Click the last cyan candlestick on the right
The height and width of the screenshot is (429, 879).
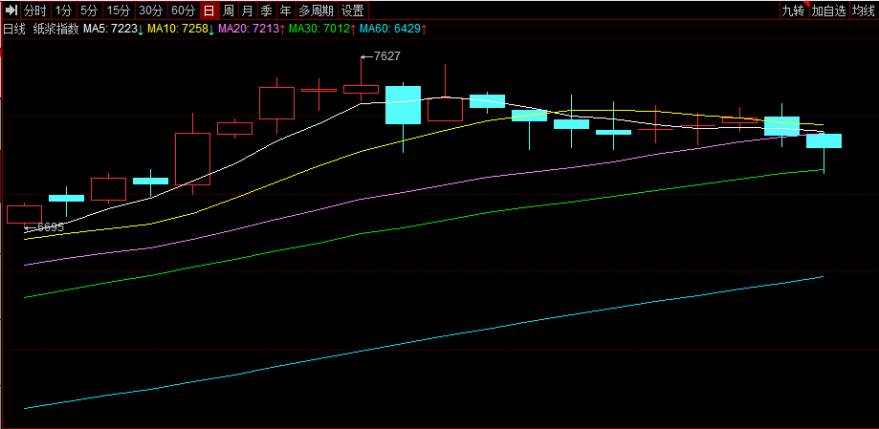(x=824, y=141)
